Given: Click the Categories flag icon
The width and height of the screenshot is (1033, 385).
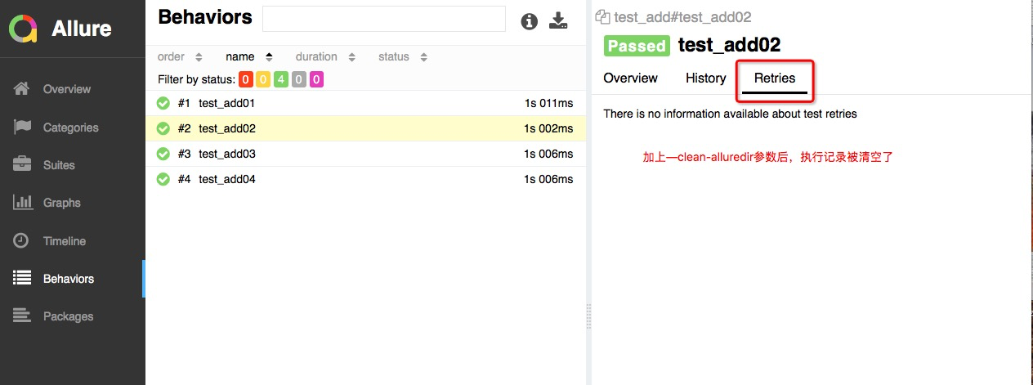Looking at the screenshot, I should [x=22, y=127].
